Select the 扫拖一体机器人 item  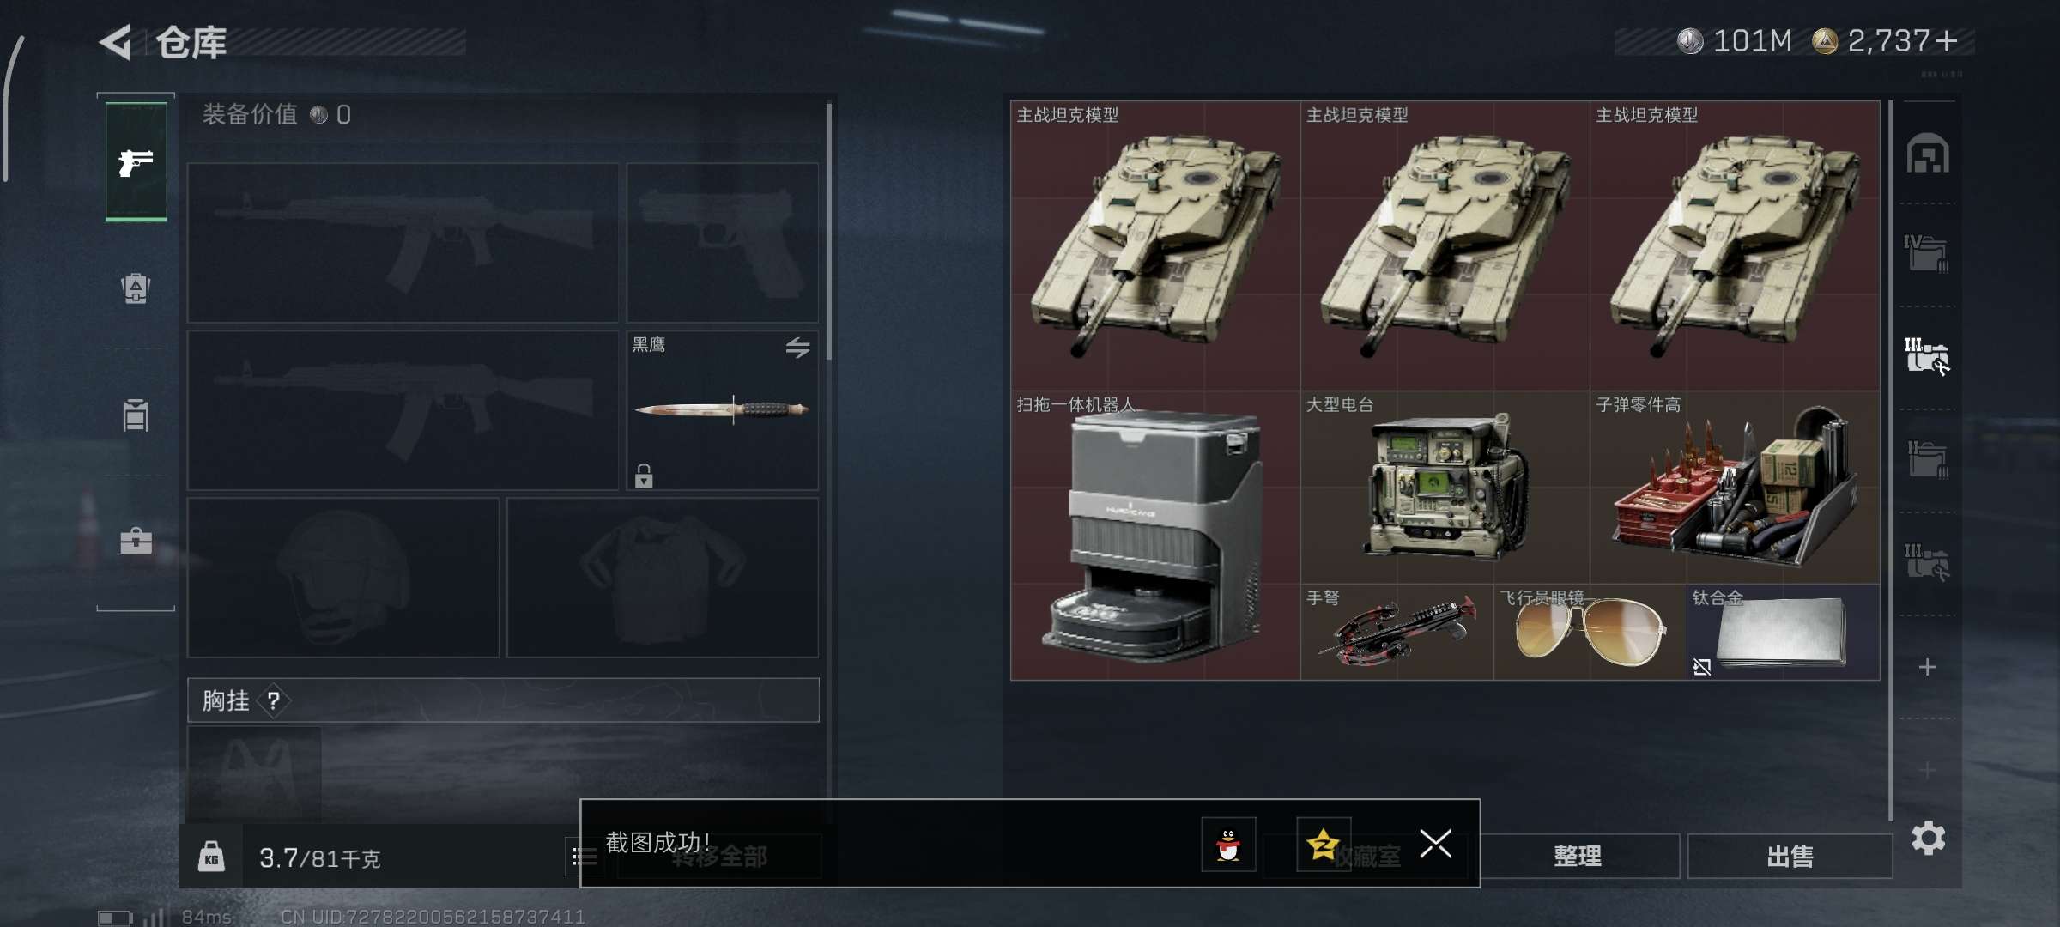coord(1155,536)
